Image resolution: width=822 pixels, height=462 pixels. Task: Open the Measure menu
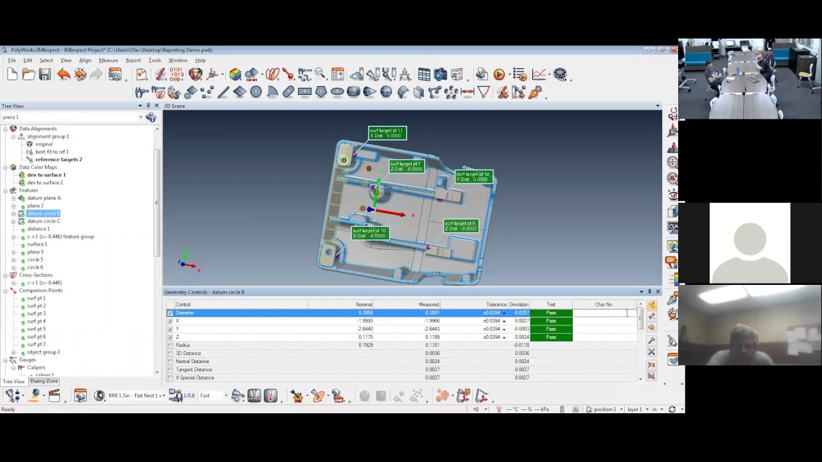pos(108,60)
